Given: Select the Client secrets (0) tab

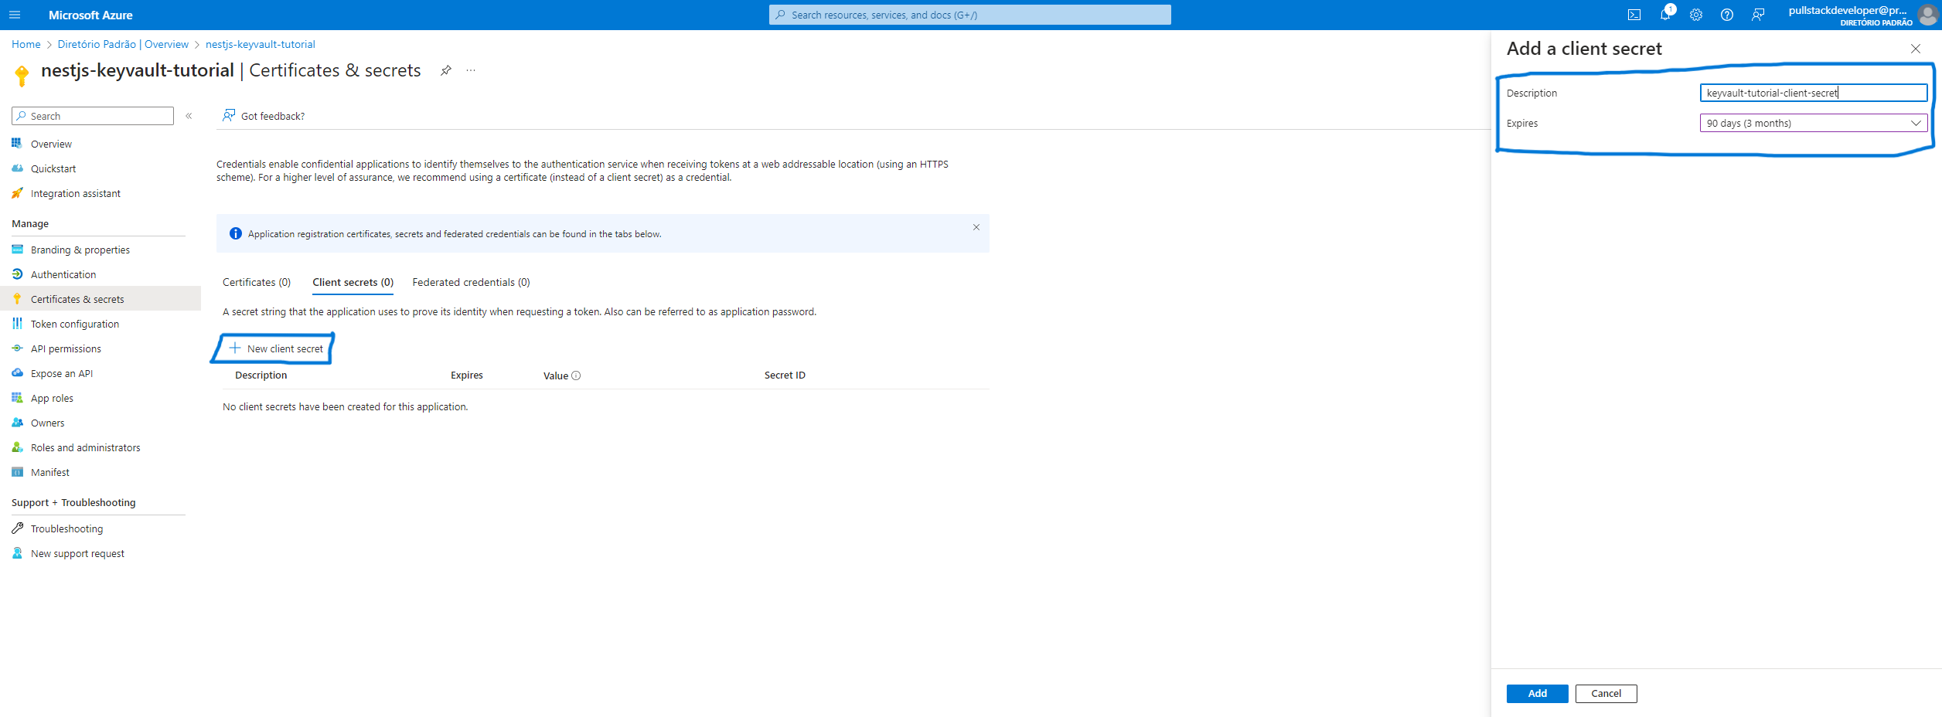Looking at the screenshot, I should (x=353, y=282).
